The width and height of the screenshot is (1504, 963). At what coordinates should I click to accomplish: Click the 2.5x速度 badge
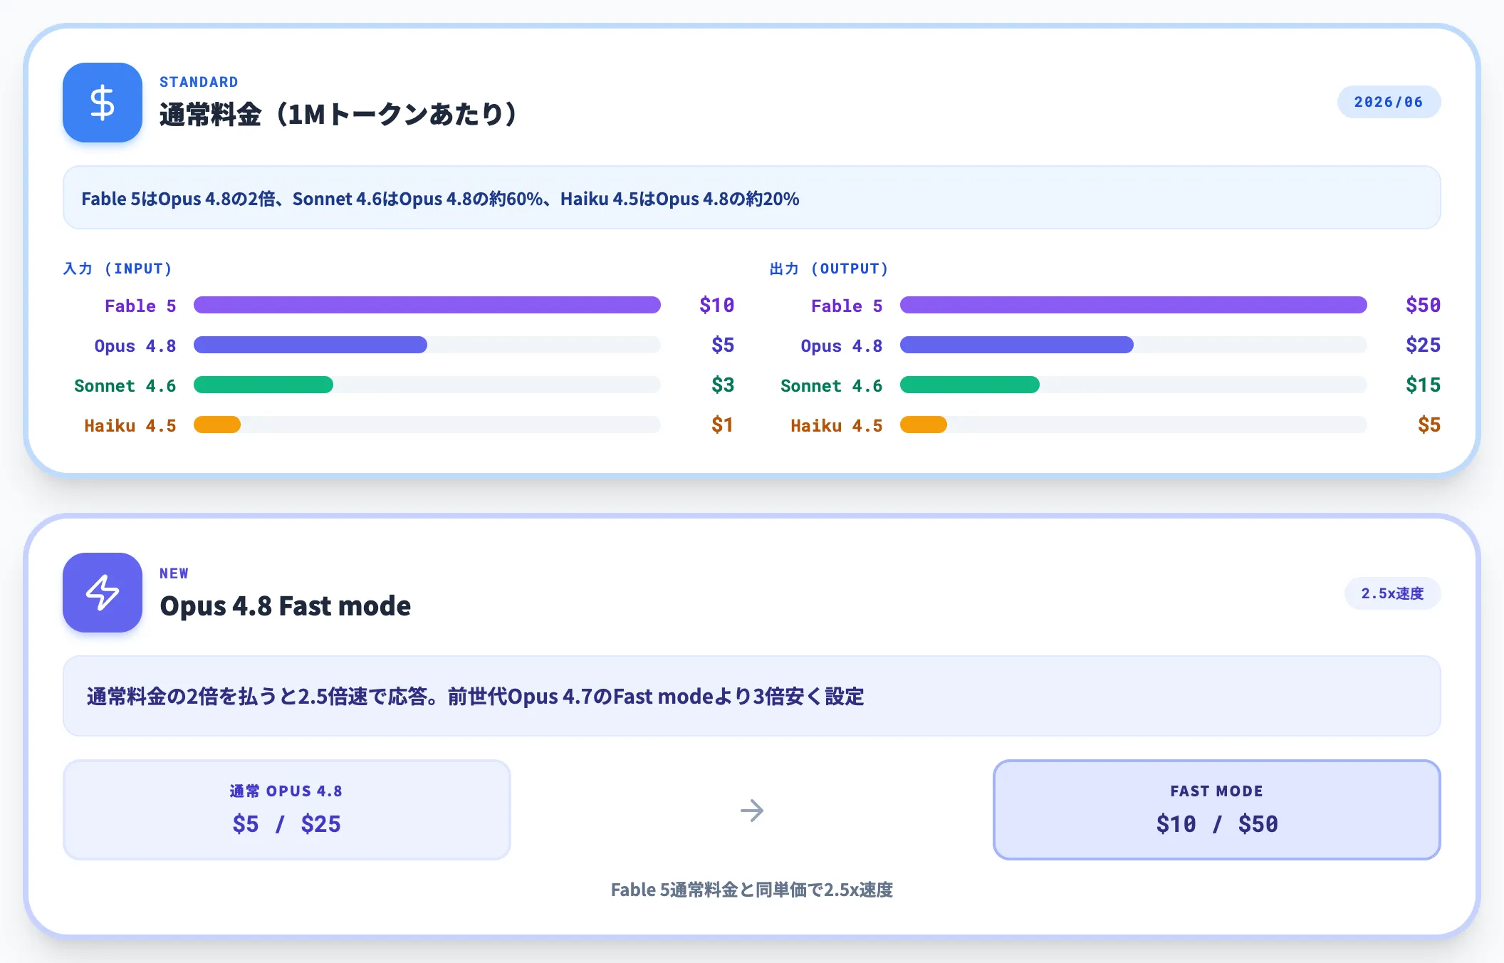click(x=1392, y=593)
